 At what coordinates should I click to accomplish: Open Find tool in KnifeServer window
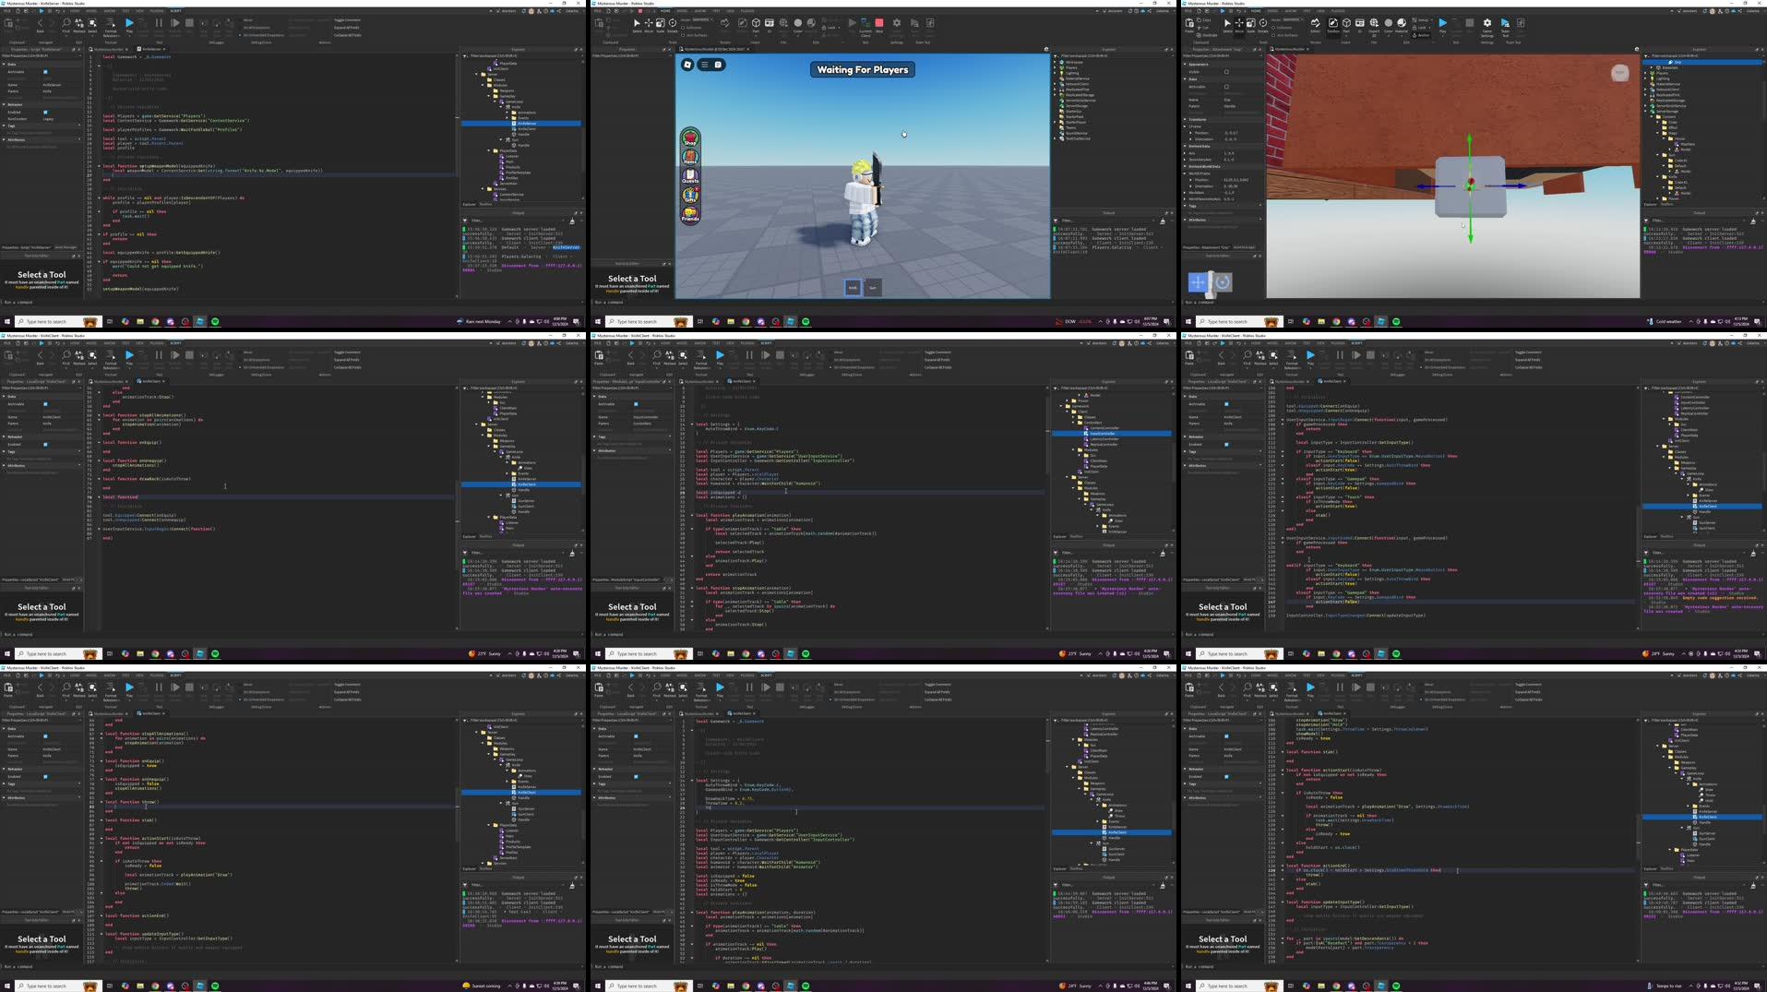[x=66, y=25]
